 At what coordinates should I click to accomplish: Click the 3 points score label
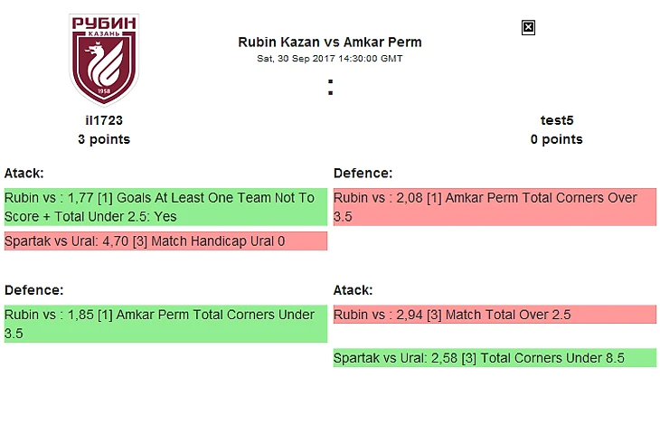point(104,139)
